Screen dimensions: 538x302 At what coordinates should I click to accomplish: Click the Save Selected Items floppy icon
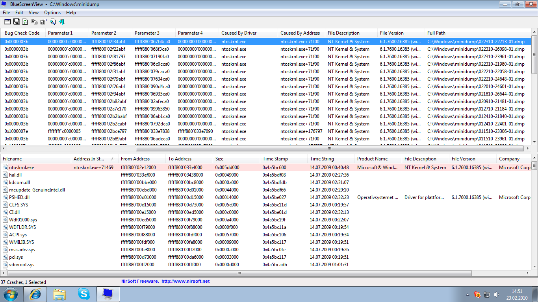point(17,22)
